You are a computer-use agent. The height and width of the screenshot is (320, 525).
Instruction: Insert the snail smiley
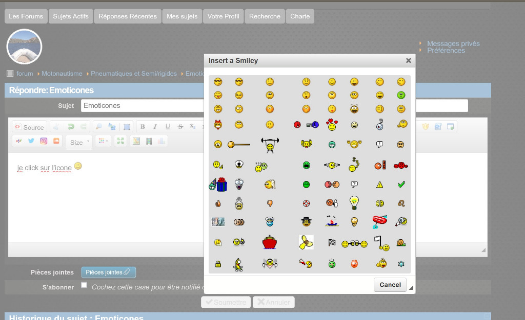401,243
